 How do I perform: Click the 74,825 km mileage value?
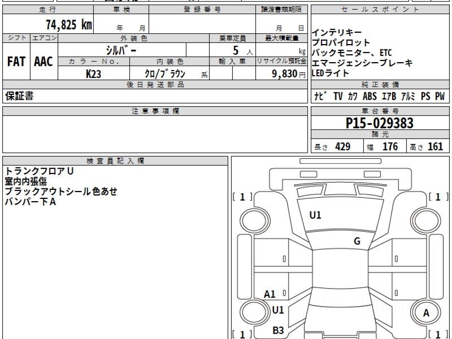(x=69, y=25)
